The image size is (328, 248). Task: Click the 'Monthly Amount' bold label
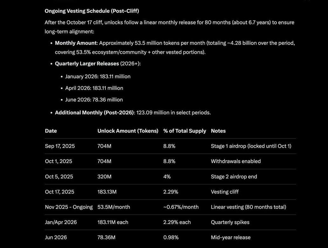coord(76,43)
